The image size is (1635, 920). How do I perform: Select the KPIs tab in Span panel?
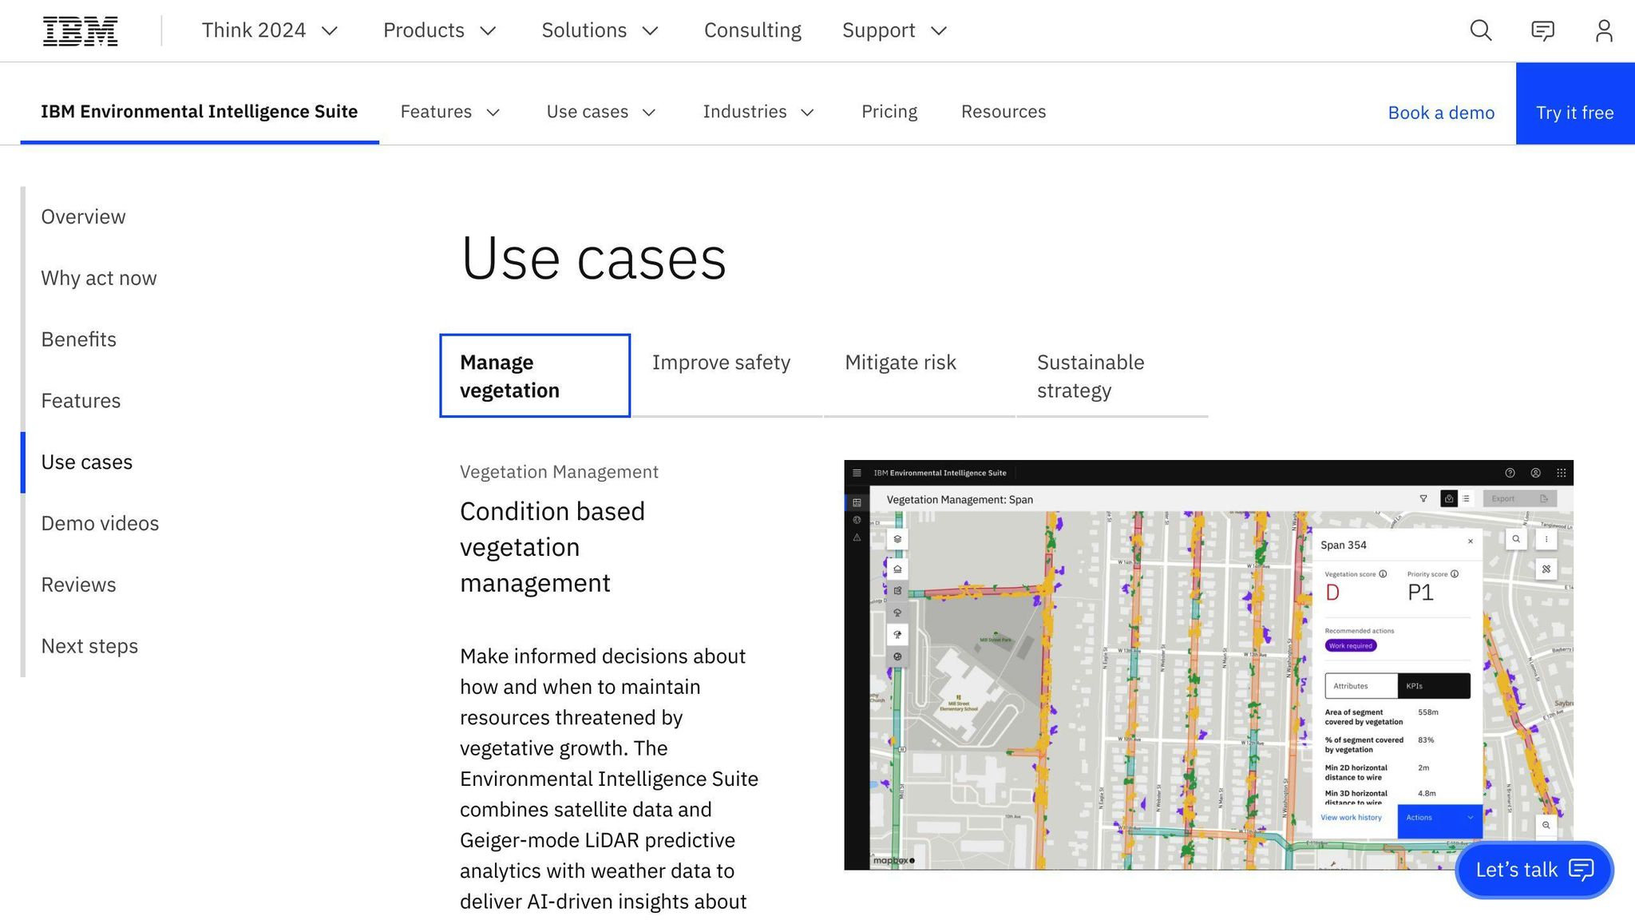[x=1434, y=686]
